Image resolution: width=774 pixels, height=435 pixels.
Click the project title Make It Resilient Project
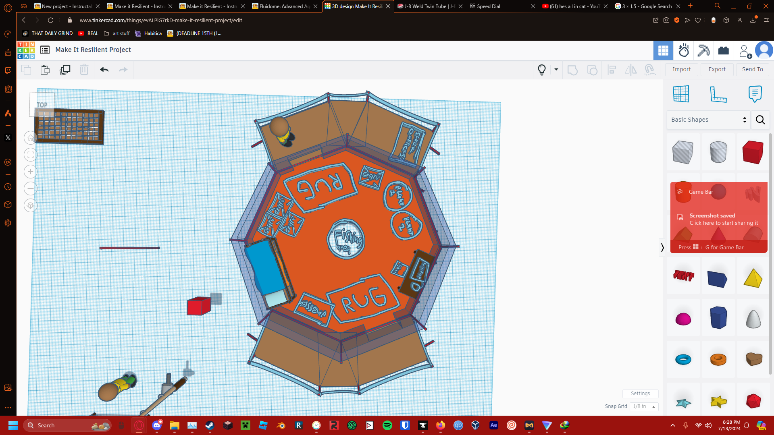coord(93,50)
